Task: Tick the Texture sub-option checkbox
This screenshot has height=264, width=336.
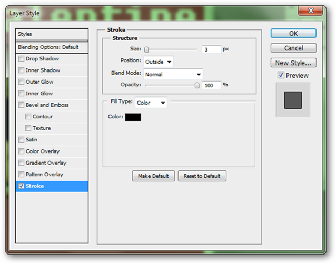Action: (28, 128)
